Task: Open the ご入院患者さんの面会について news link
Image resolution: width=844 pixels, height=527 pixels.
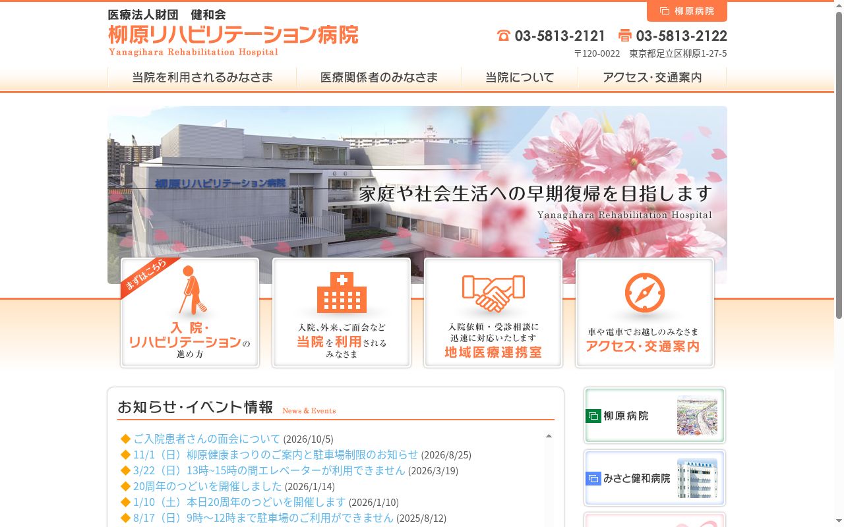Action: 207,439
